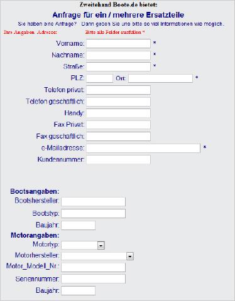235x301 pixels.
Task: Click the Fax geschäftlich input
Action: coord(118,137)
